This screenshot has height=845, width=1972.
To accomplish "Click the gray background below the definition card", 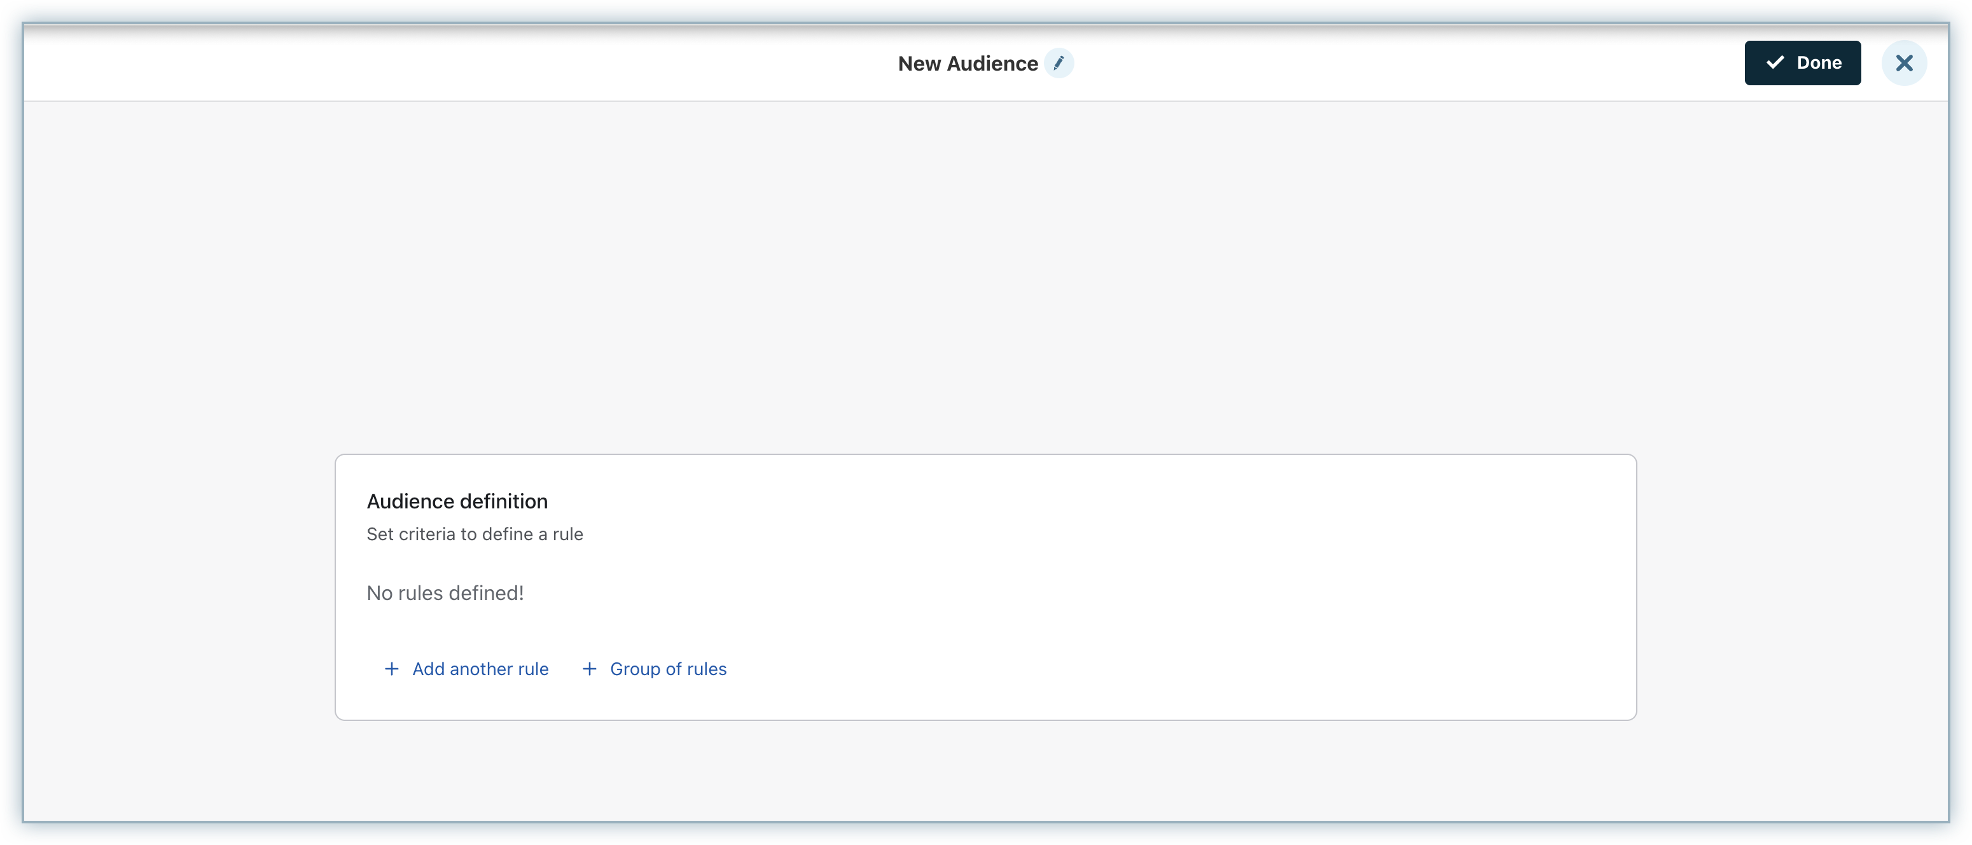I will click(x=986, y=769).
